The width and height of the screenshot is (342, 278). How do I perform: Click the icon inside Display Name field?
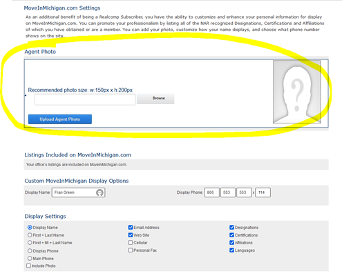pyautogui.click(x=99, y=192)
